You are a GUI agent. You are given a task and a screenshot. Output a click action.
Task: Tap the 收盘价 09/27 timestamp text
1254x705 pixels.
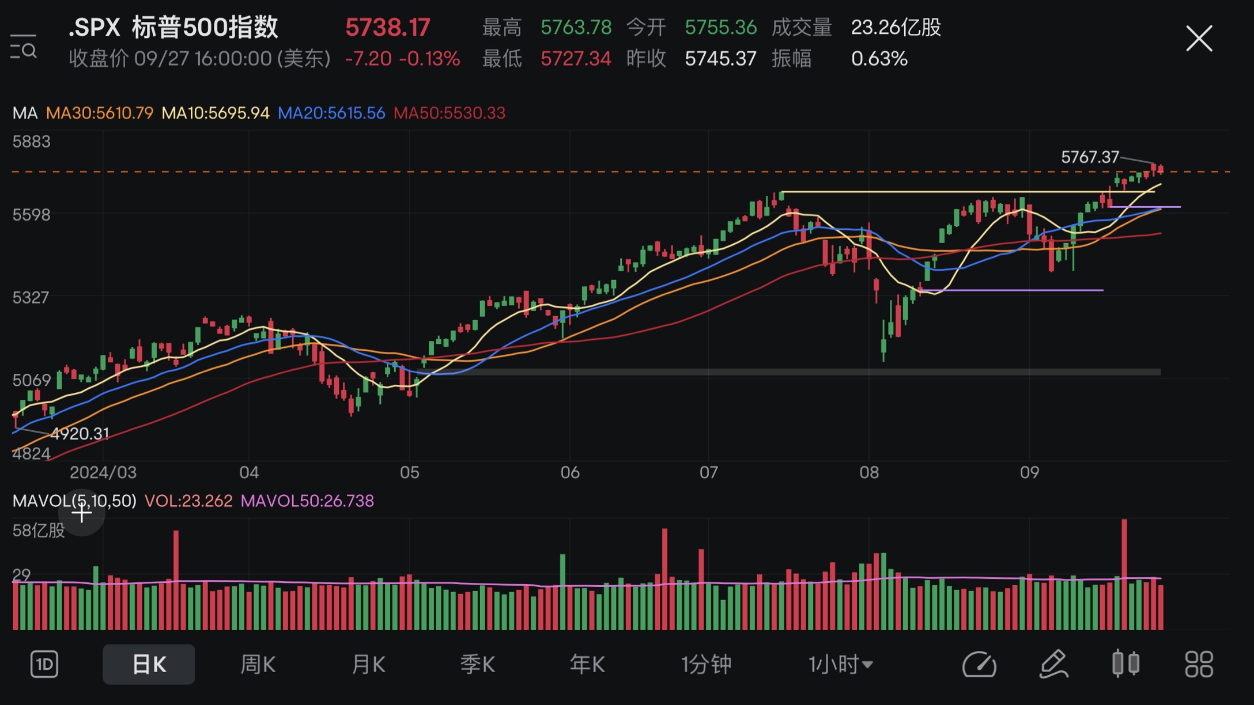tap(199, 58)
